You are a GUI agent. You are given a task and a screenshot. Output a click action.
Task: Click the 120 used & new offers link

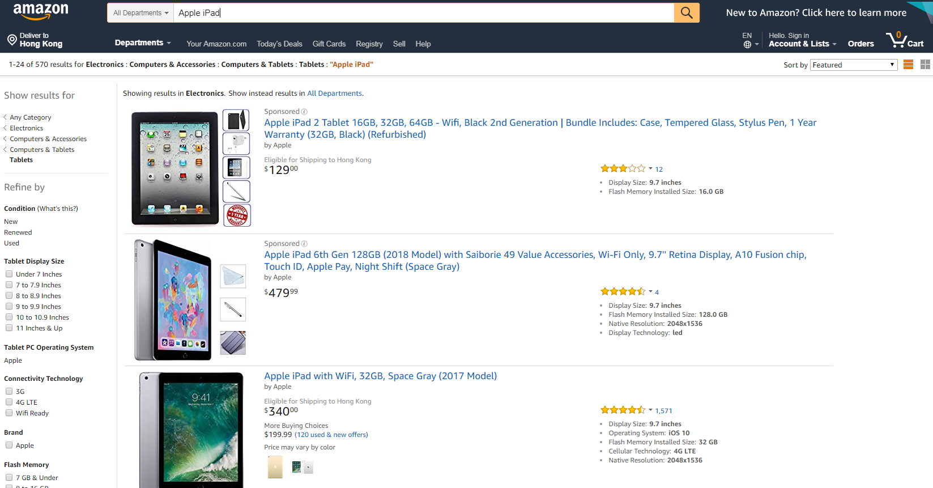click(x=331, y=435)
